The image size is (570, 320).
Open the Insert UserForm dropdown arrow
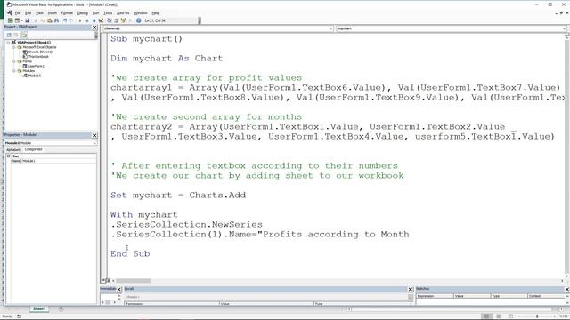pyautogui.click(x=21, y=20)
